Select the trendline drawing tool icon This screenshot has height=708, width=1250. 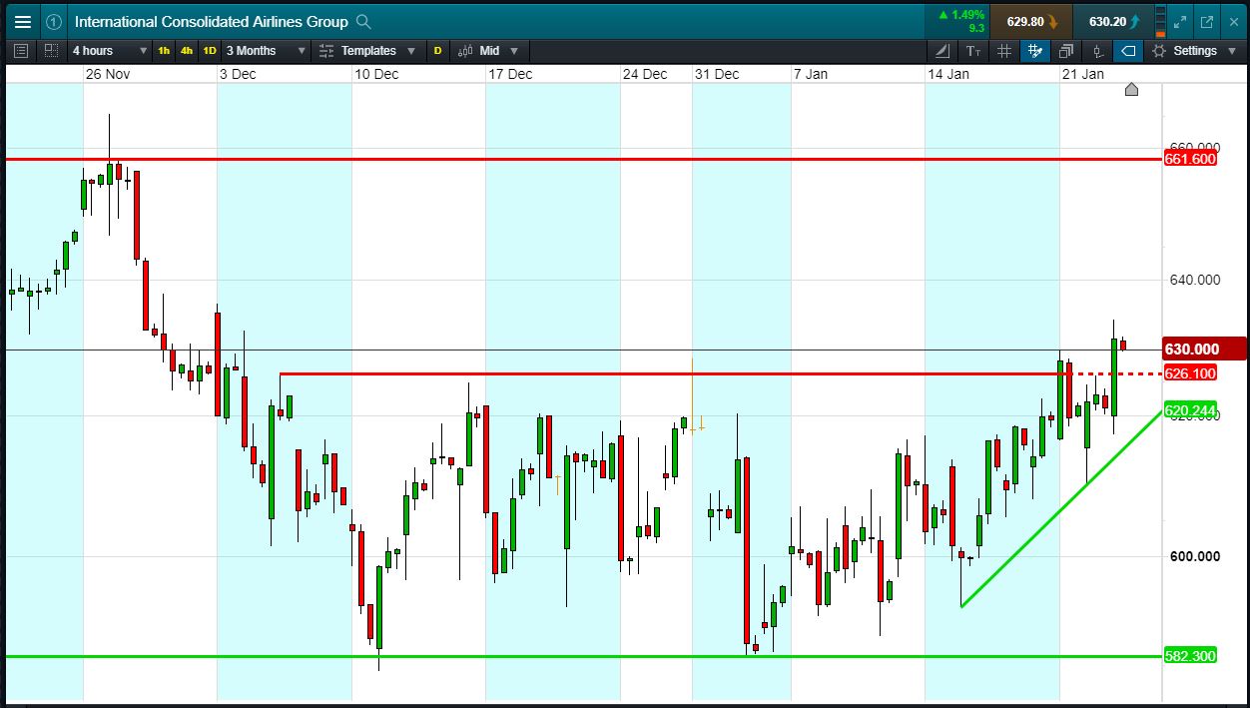tap(943, 51)
